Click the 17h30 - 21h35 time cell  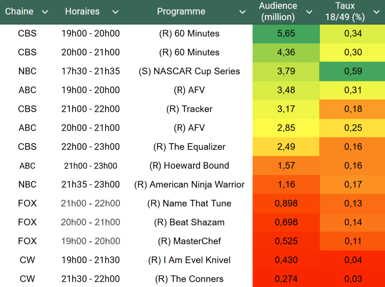coord(90,71)
